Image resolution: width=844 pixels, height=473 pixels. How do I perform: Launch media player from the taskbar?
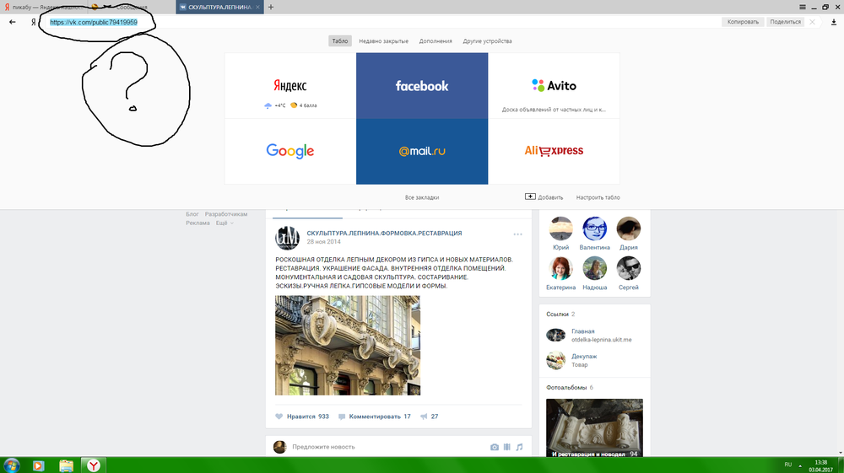pyautogui.click(x=38, y=465)
